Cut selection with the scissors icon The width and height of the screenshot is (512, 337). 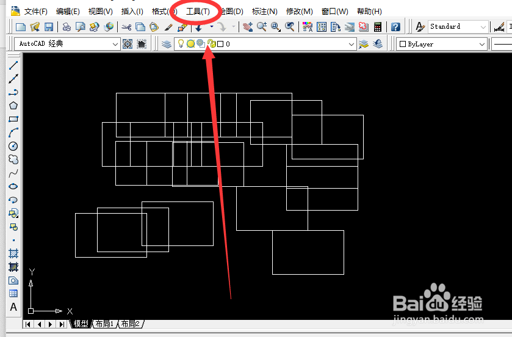pos(126,27)
